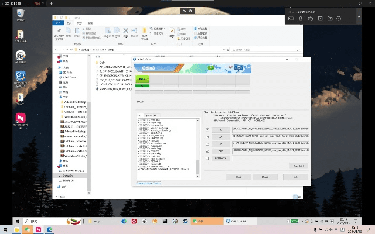Uncheck the CSC checkbox in Odin

(x=207, y=150)
